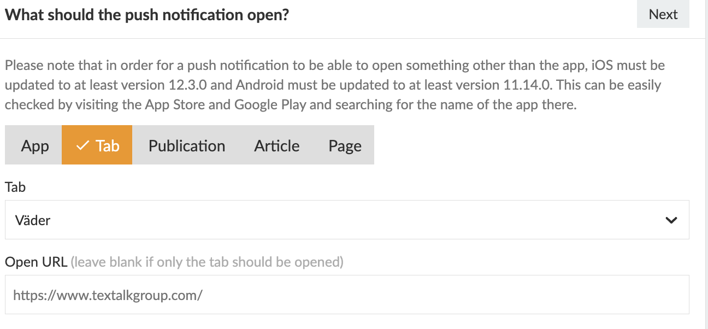Click the Open URL label
This screenshot has height=329, width=708.
pyautogui.click(x=36, y=262)
